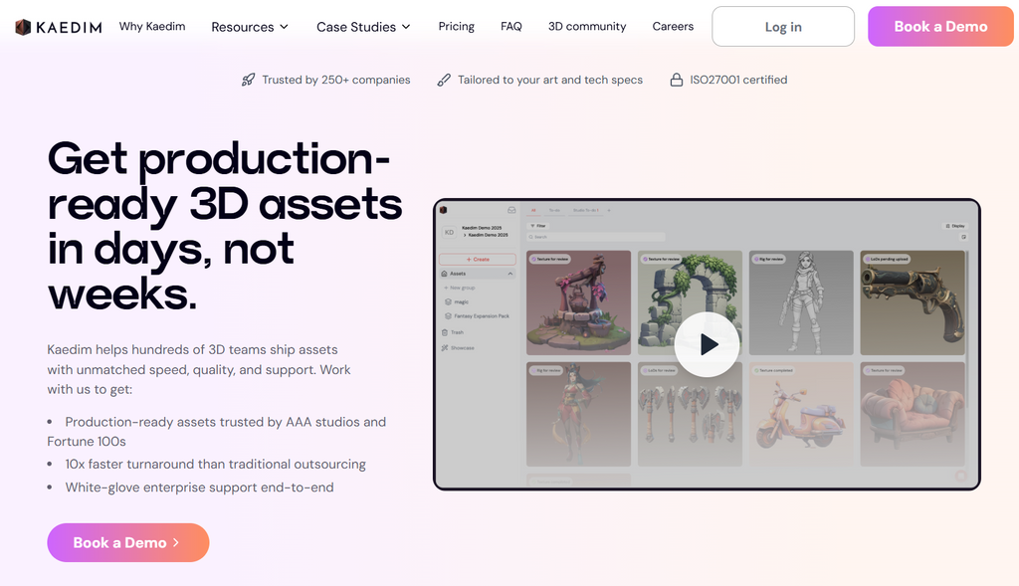This screenshot has height=586, width=1019.
Task: Play the product demo video
Action: [707, 344]
